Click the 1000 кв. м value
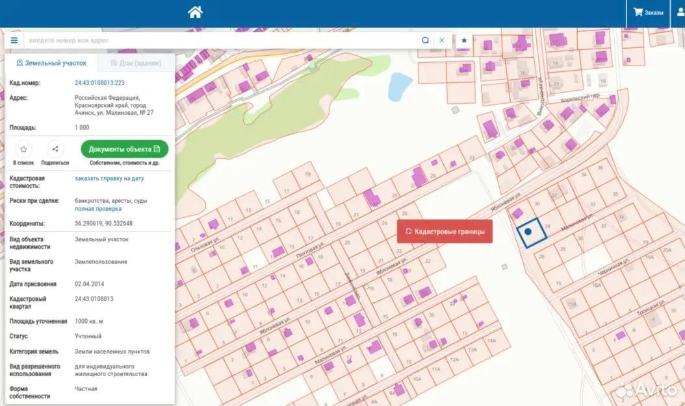This screenshot has width=685, height=406. [x=88, y=322]
